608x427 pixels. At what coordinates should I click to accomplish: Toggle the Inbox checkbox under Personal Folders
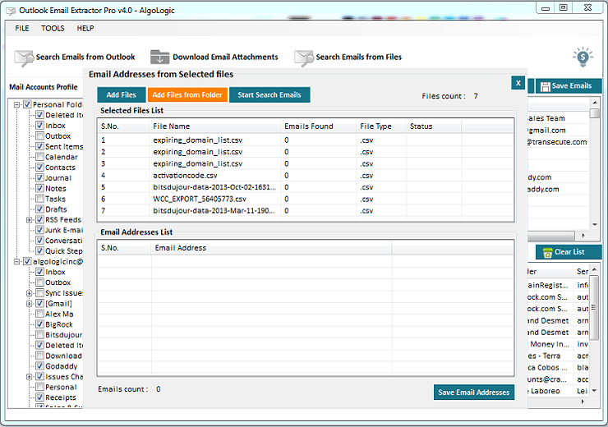39,126
